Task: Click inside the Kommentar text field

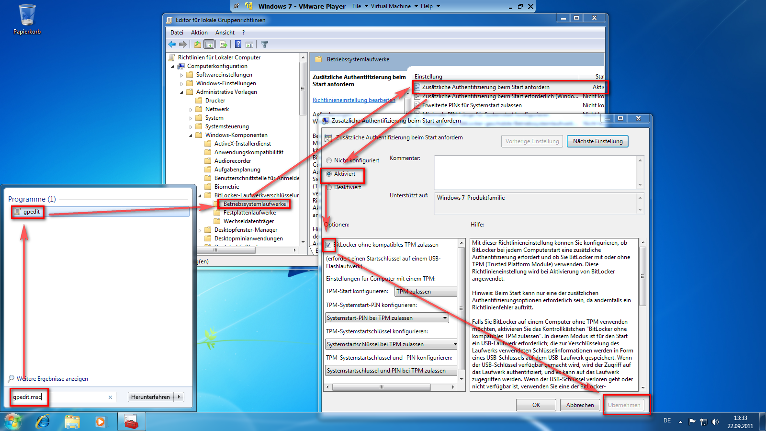Action: point(535,172)
